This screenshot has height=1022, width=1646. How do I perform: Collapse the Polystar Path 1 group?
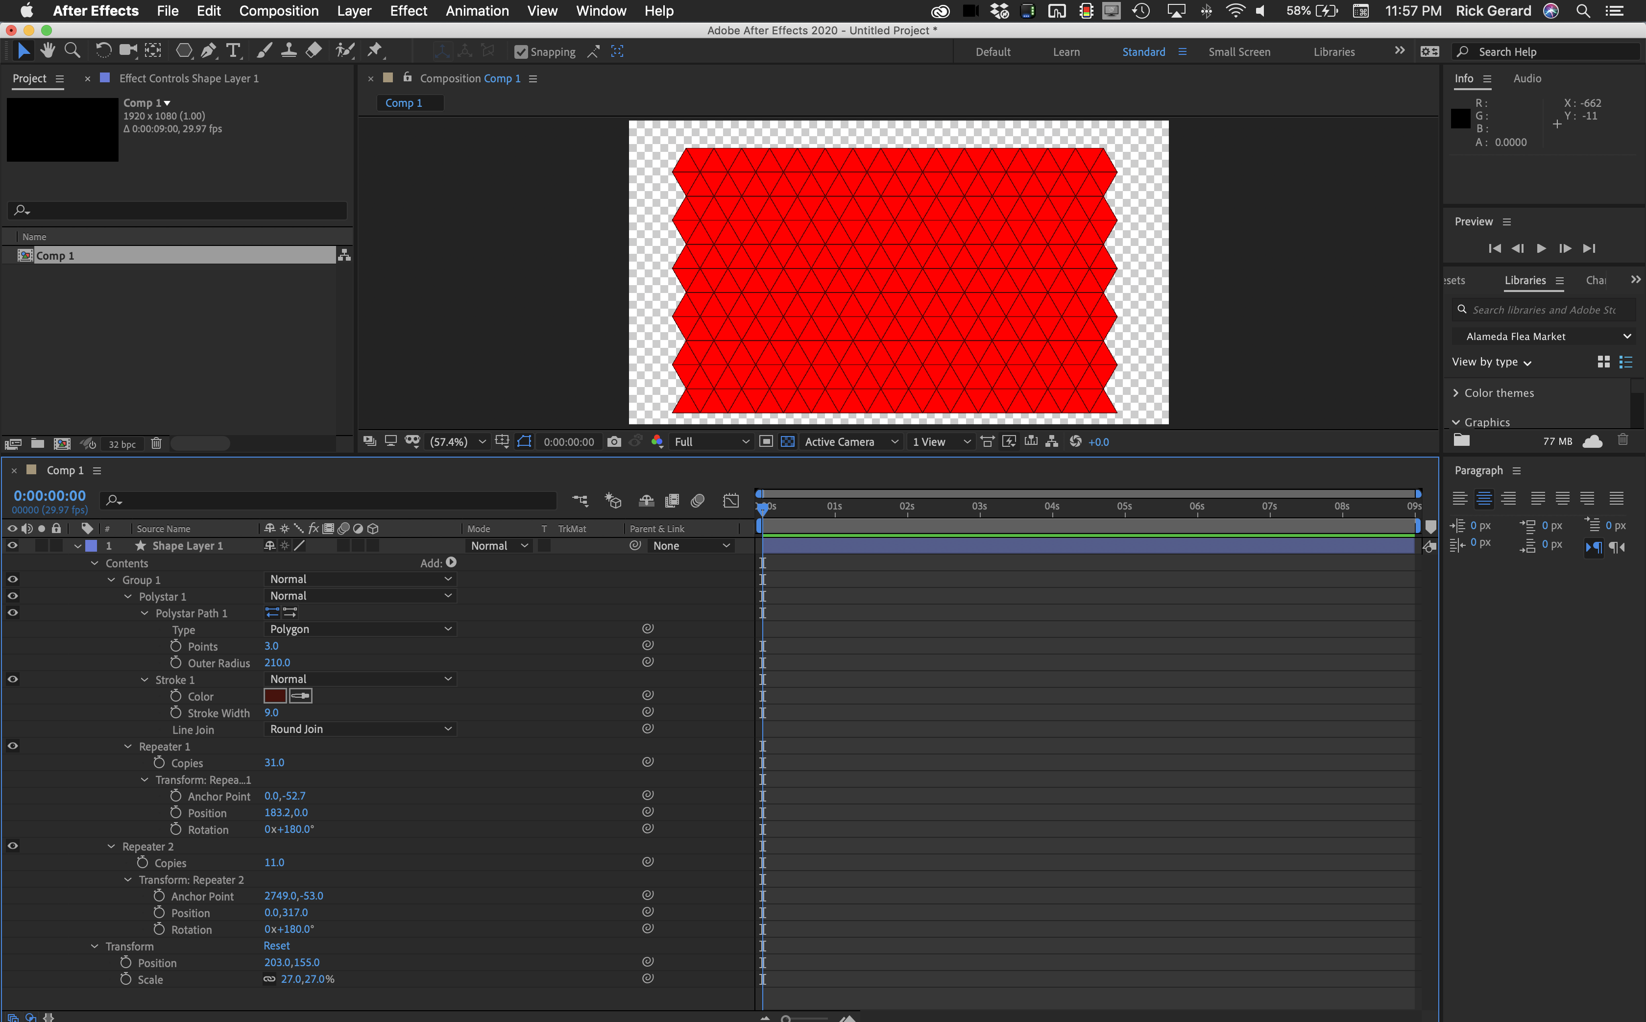[x=144, y=613]
